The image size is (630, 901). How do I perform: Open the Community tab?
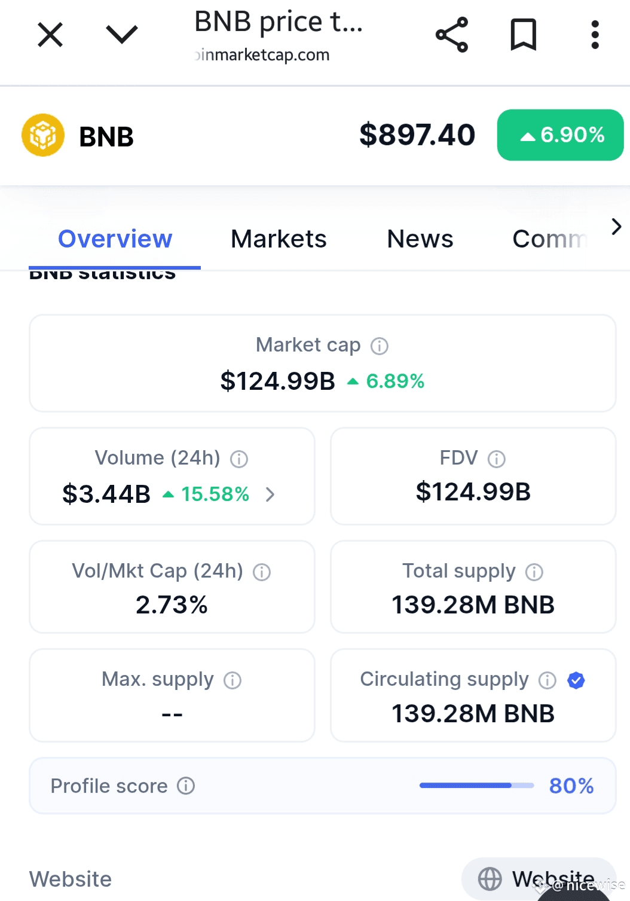click(550, 239)
